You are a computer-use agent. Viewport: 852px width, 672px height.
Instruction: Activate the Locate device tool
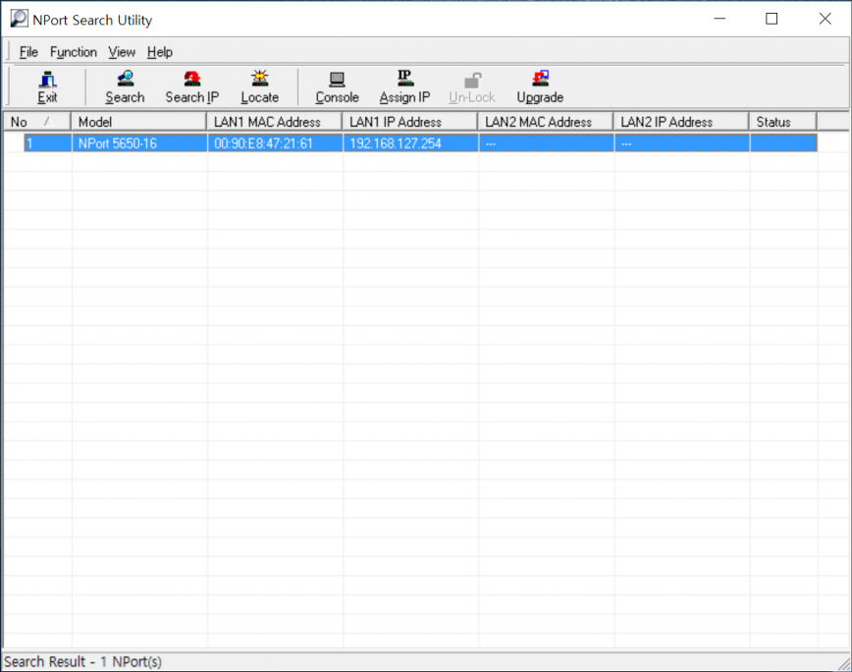point(260,87)
